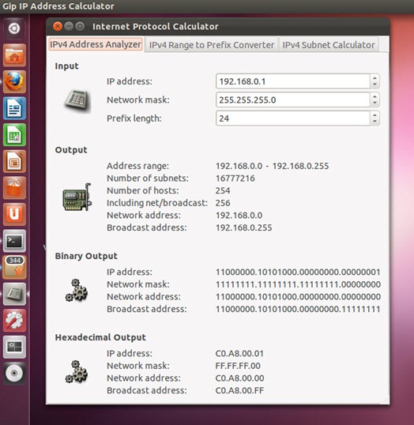Screen dimensions: 414x425
Task: Click the Network mask input field
Action: (293, 100)
